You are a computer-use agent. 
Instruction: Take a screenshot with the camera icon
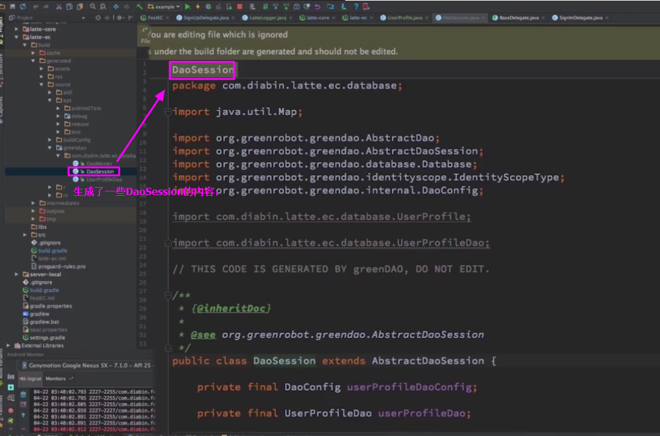[11, 377]
